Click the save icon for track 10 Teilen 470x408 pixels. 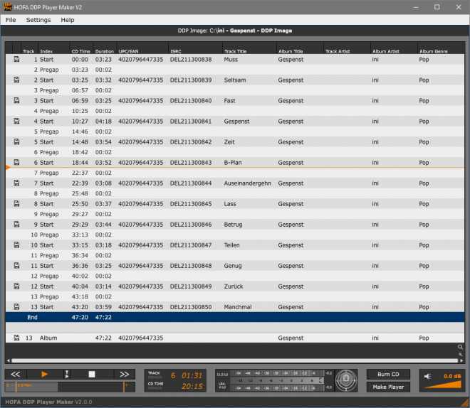point(16,245)
